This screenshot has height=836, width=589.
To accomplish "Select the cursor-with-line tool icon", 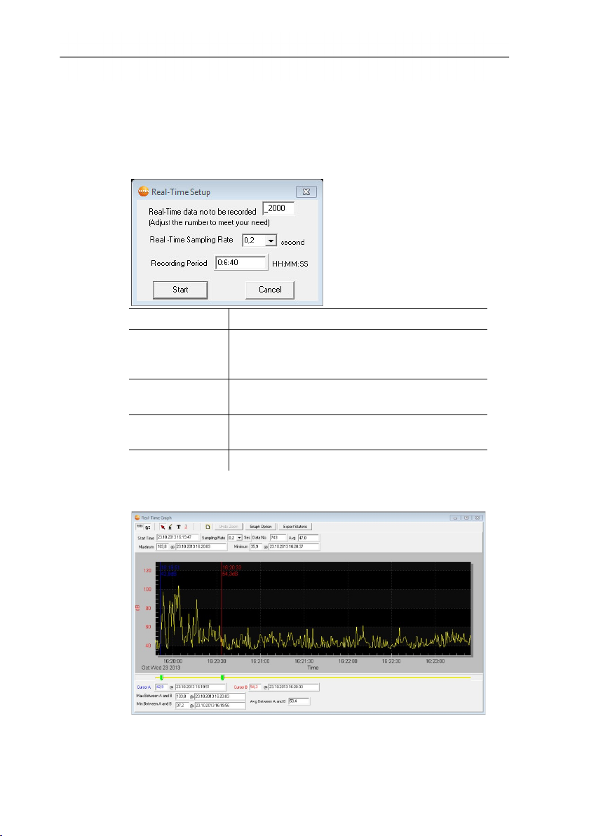I will pos(170,527).
